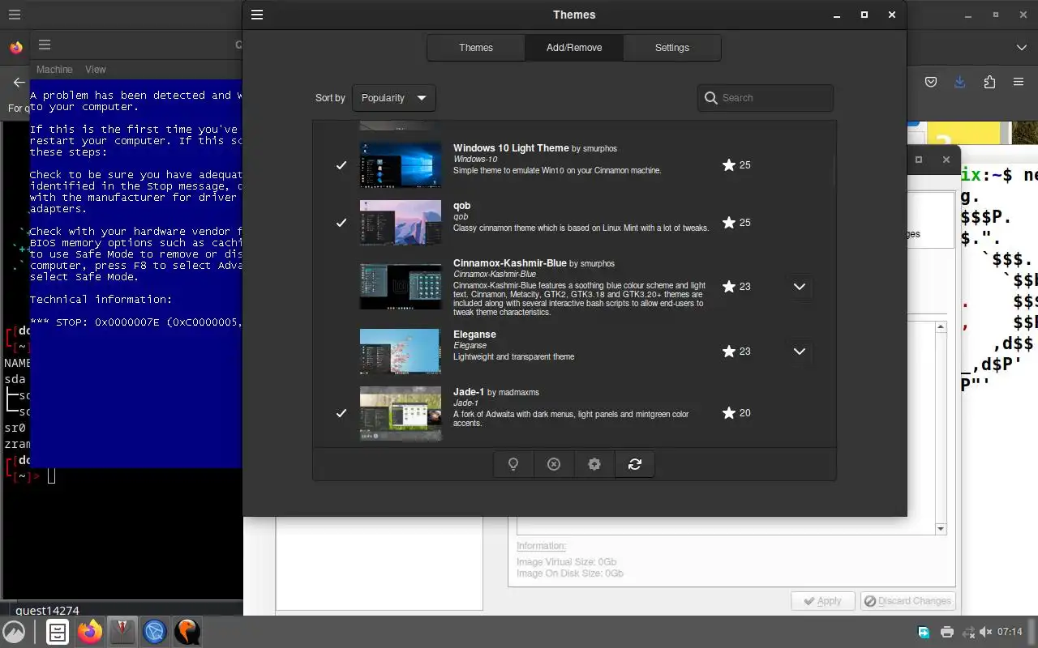Viewport: 1038px width, 648px height.
Task: Click the Discard Changes button
Action: pos(907,601)
